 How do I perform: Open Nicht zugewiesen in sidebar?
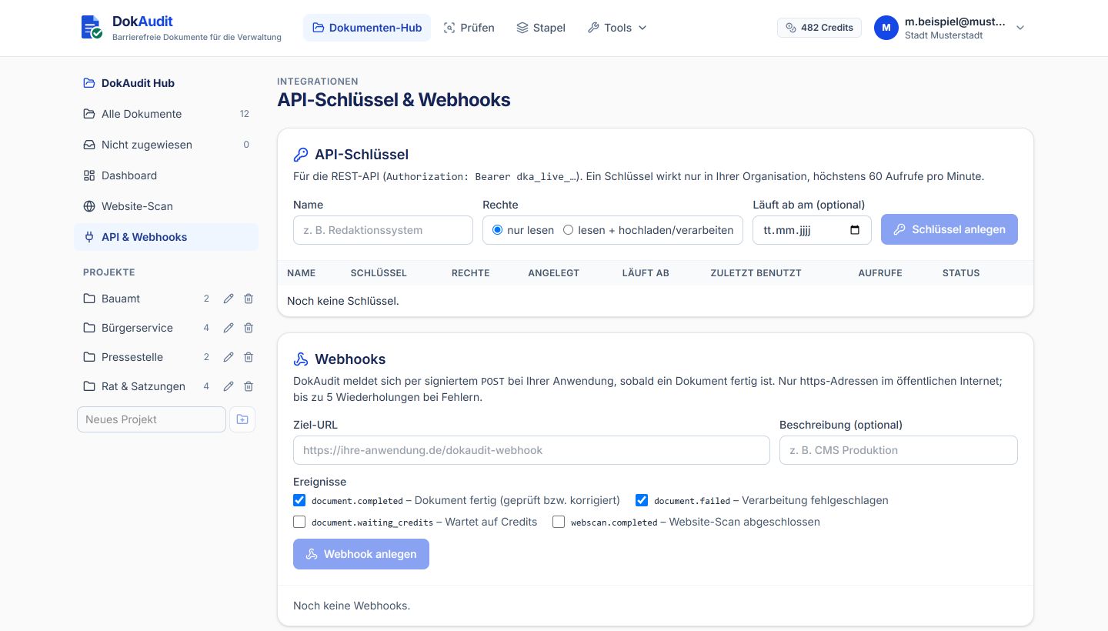click(166, 145)
